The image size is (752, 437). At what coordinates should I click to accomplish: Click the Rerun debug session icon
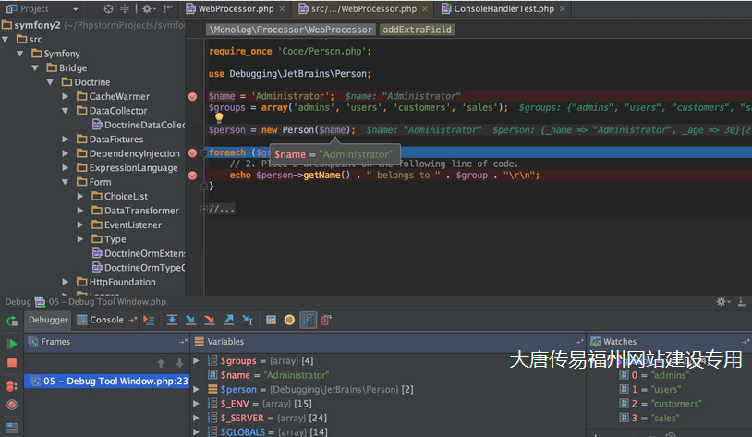point(12,321)
